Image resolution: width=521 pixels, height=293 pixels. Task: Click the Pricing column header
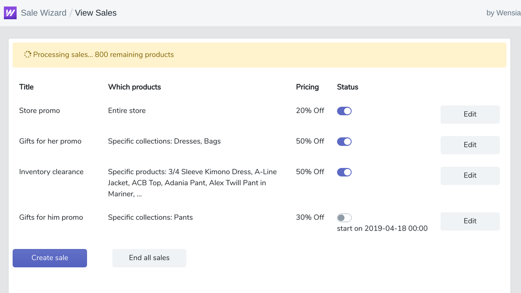click(x=307, y=87)
